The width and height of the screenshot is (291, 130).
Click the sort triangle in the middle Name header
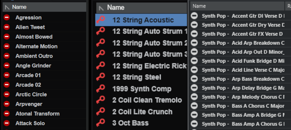(101, 8)
